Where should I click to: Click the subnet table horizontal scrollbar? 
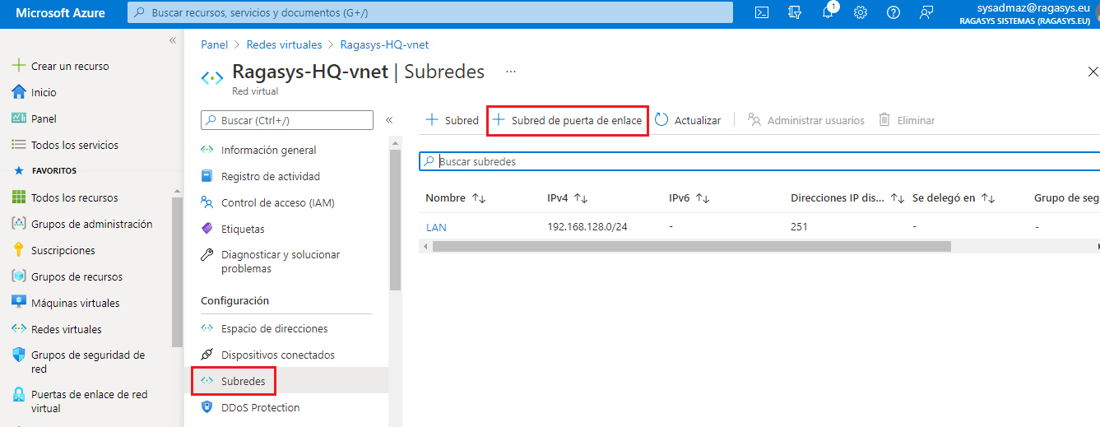(x=691, y=246)
